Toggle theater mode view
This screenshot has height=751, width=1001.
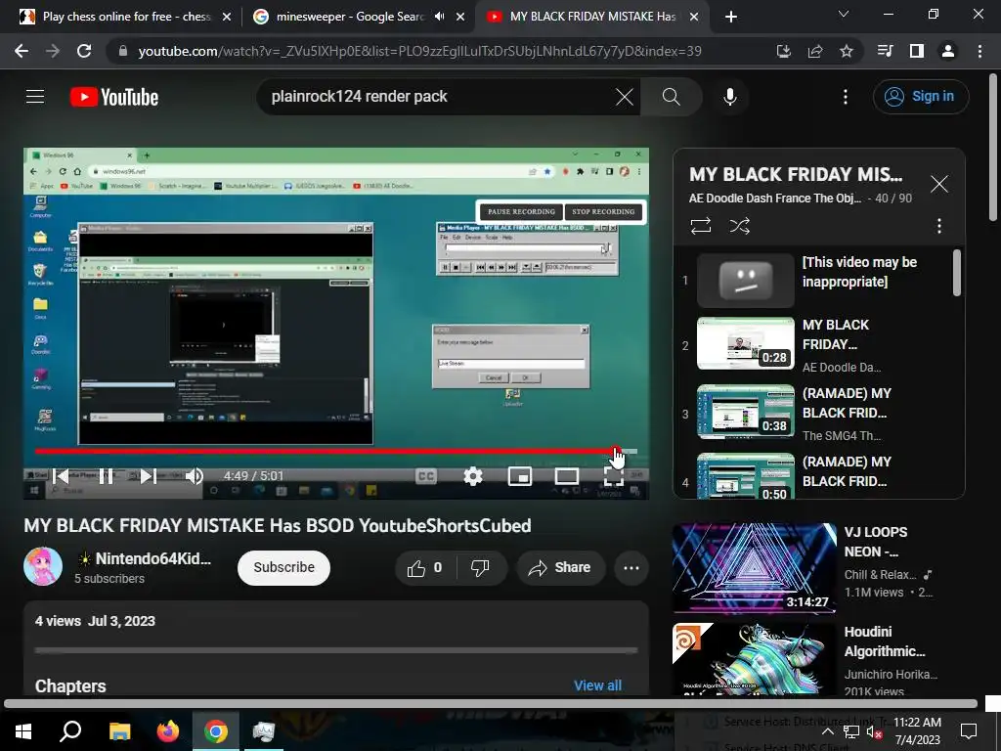pos(566,476)
